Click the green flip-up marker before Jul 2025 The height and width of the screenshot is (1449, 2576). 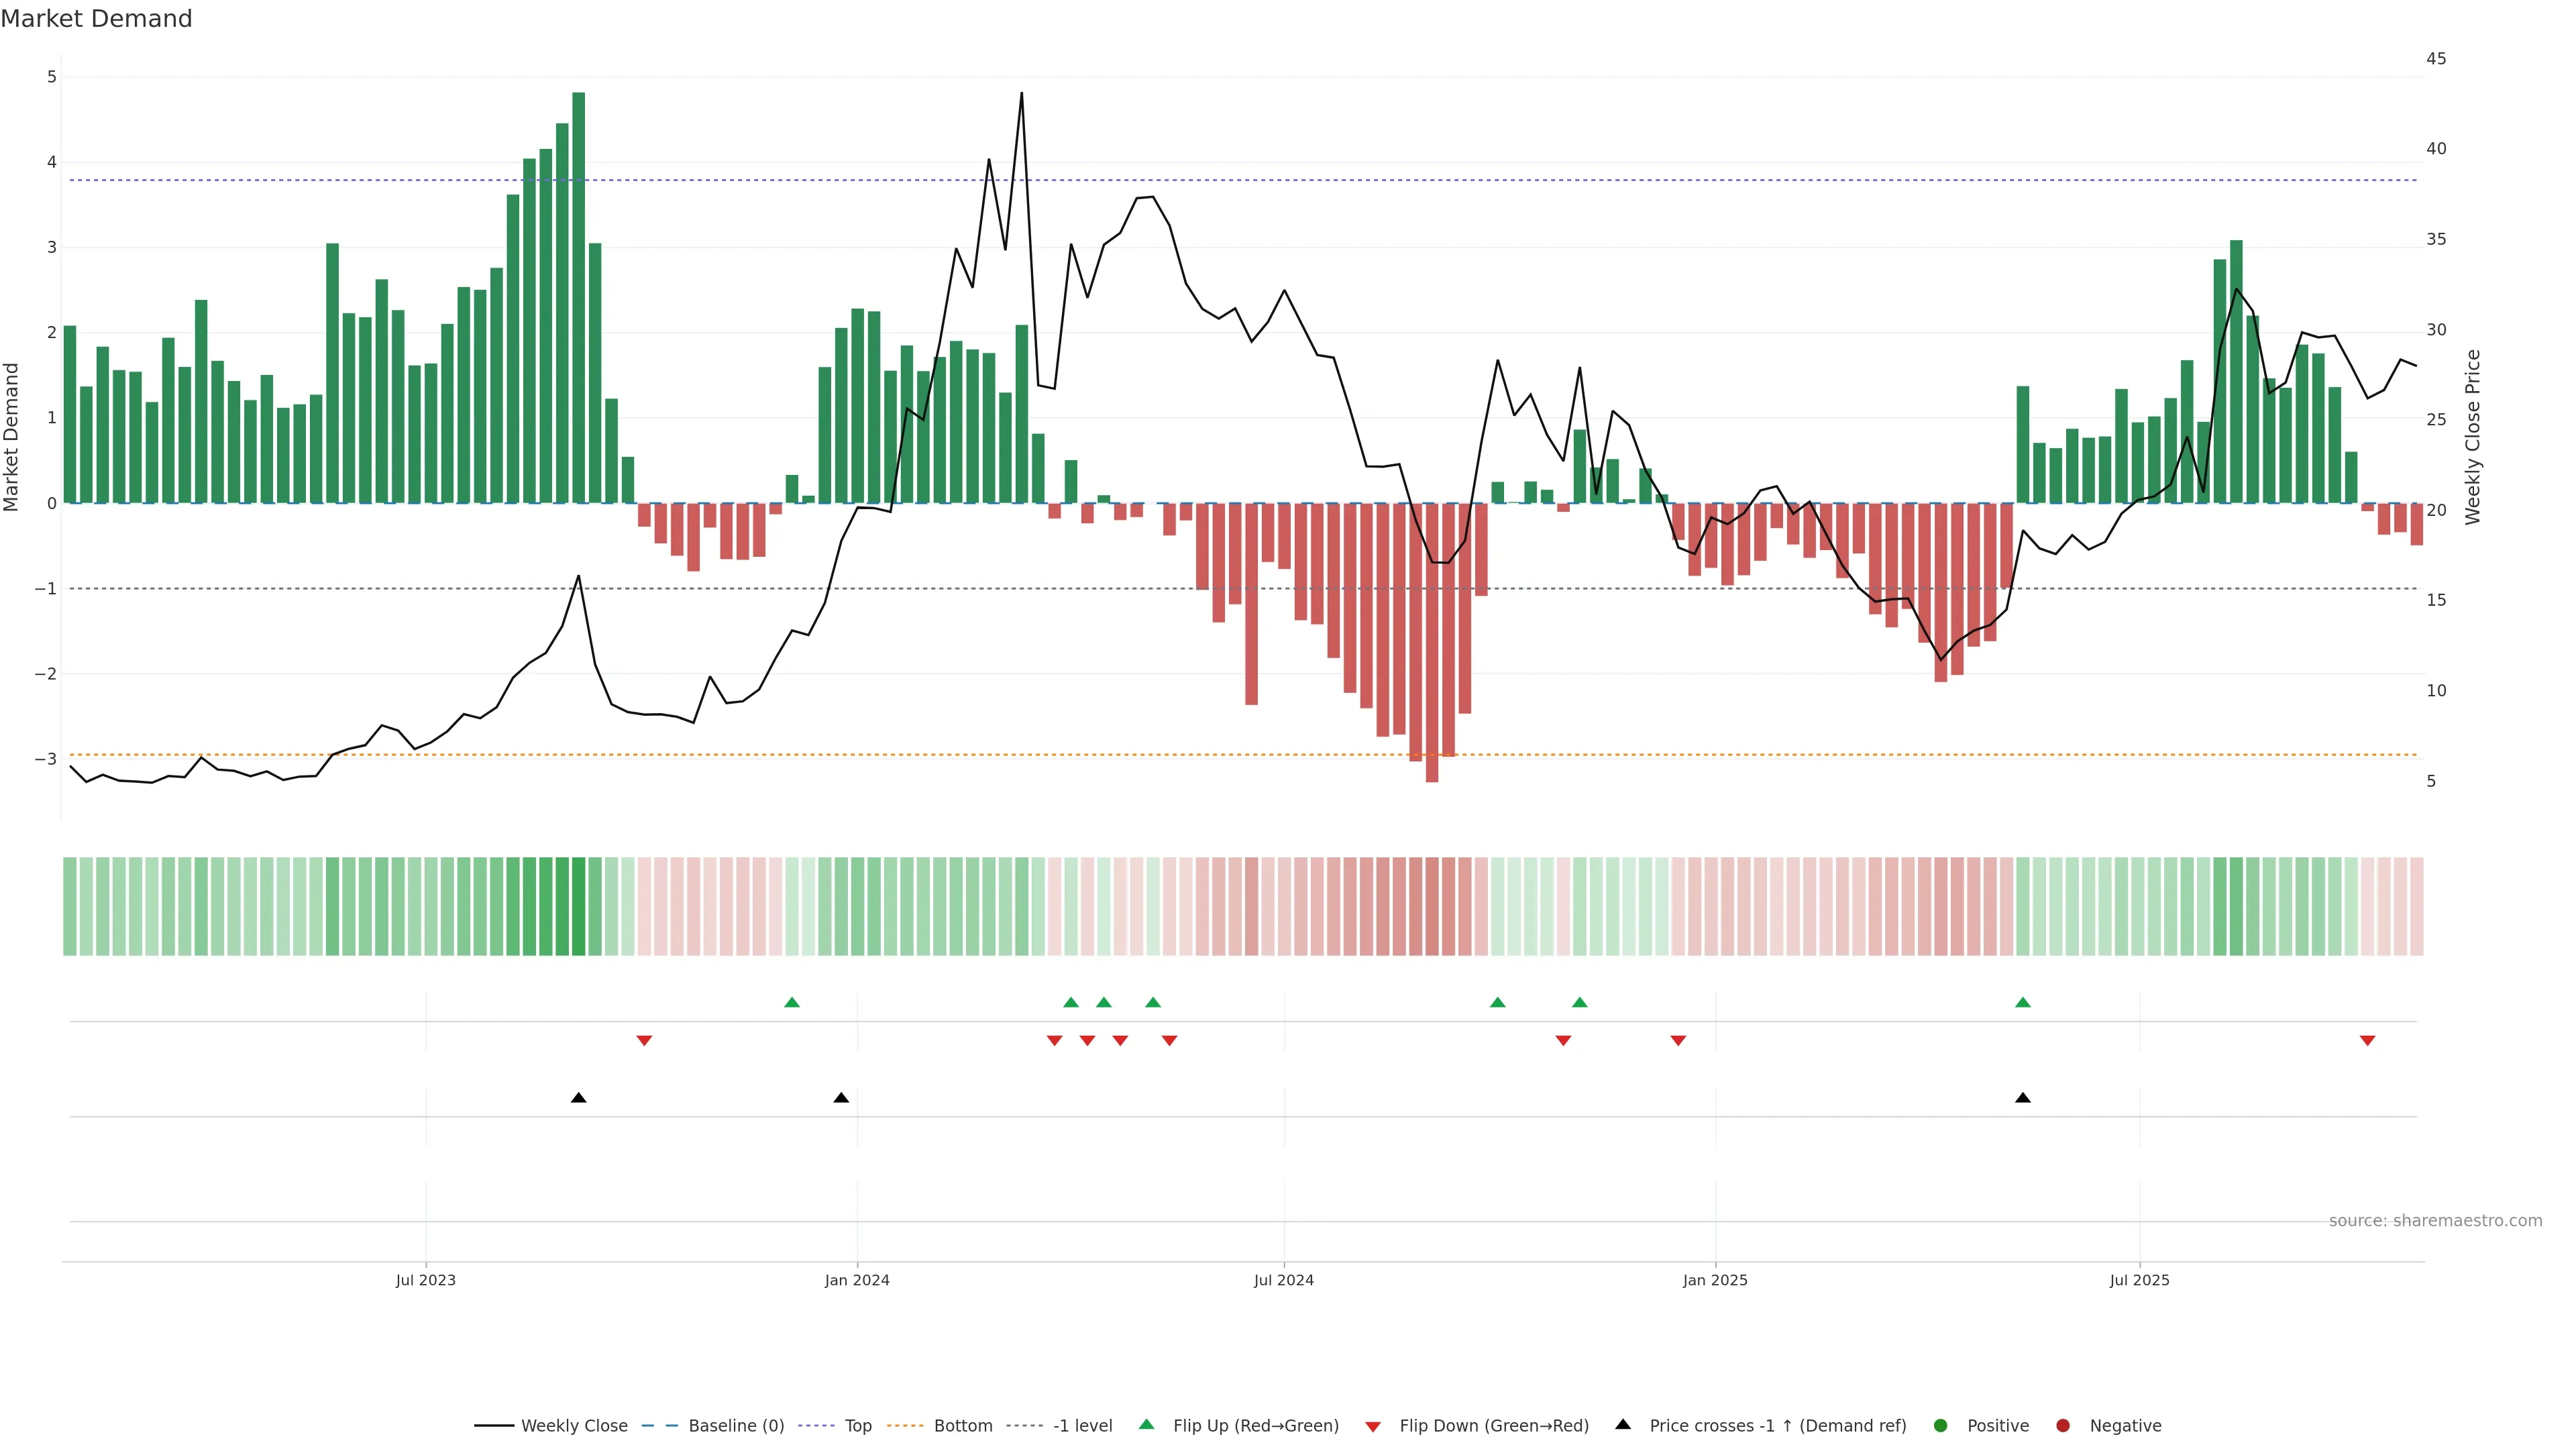point(2023,1002)
